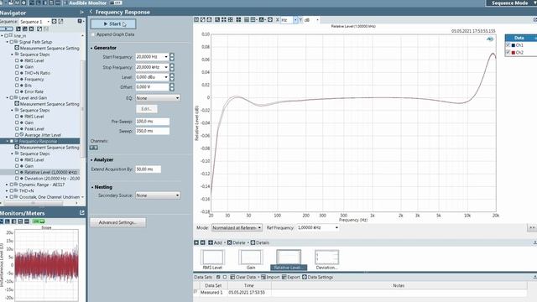Switch to Sequence Mode
The width and height of the screenshot is (537, 302).
click(x=510, y=3)
